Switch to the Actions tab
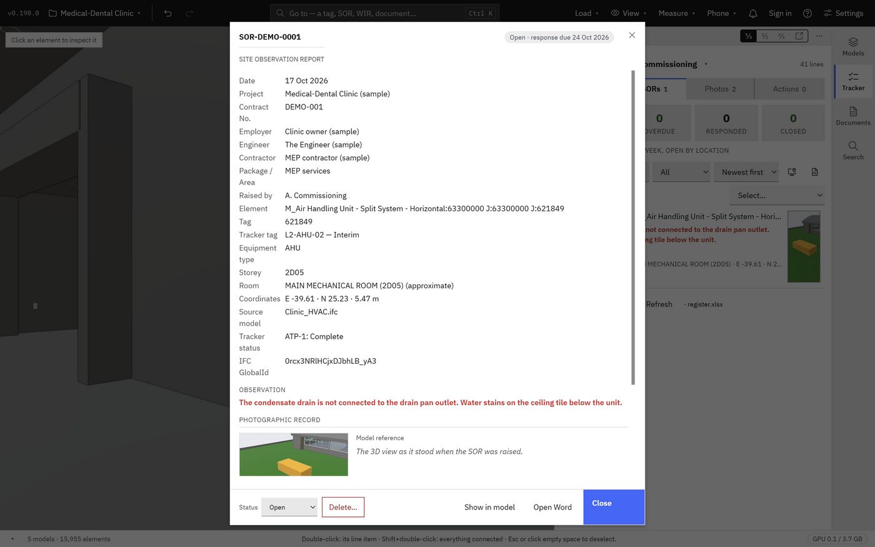 pyautogui.click(x=789, y=89)
